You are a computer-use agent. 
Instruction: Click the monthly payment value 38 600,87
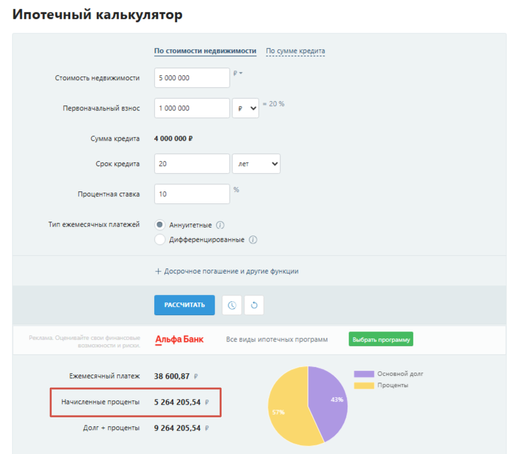[172, 376]
